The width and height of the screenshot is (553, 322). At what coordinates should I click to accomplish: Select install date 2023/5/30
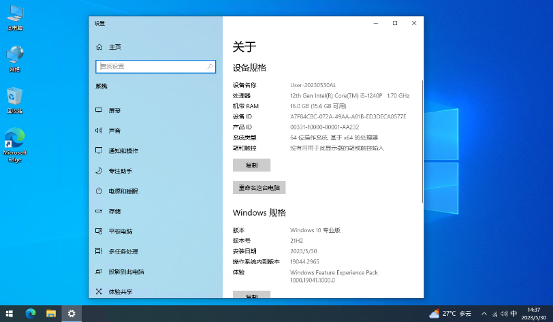303,251
